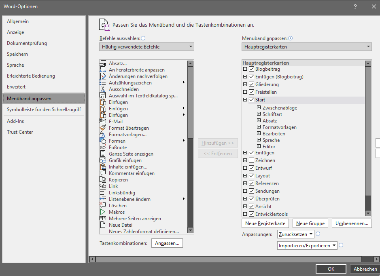Viewport: 380px width, 276px height.
Task: Click the Makros play icon
Action: pos(103,212)
